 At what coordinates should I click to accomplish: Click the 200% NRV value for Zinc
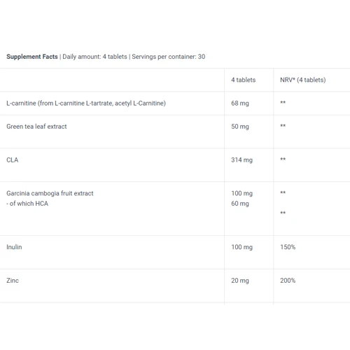pyautogui.click(x=288, y=281)
